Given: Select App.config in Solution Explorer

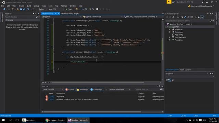Looking at the screenshot, I should [x=179, y=35].
